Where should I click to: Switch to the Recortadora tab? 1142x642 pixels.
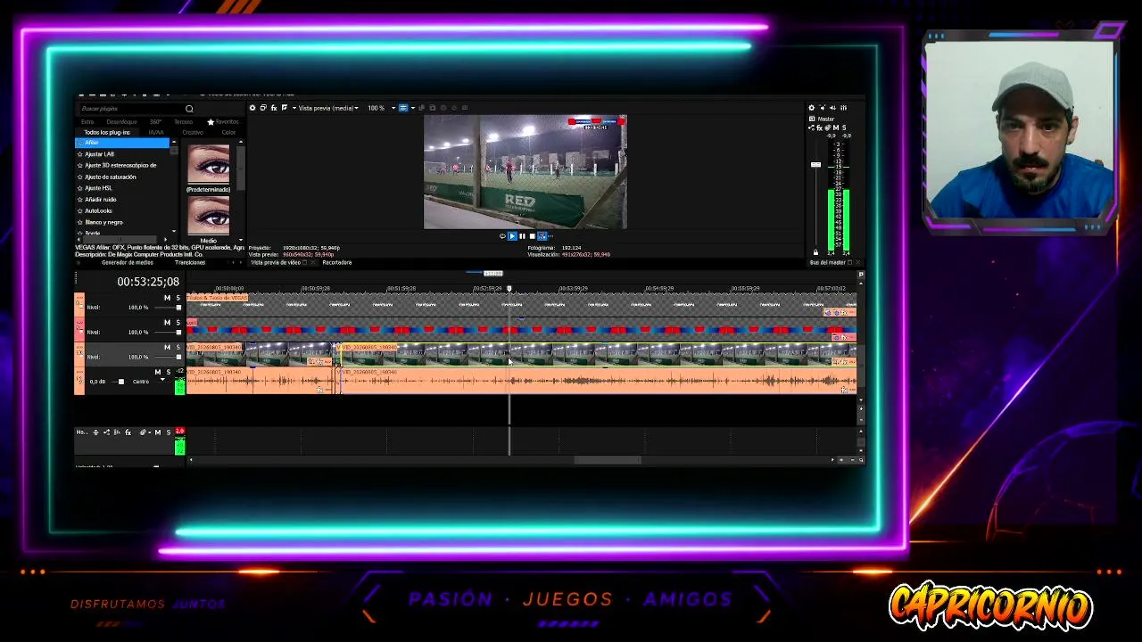336,263
